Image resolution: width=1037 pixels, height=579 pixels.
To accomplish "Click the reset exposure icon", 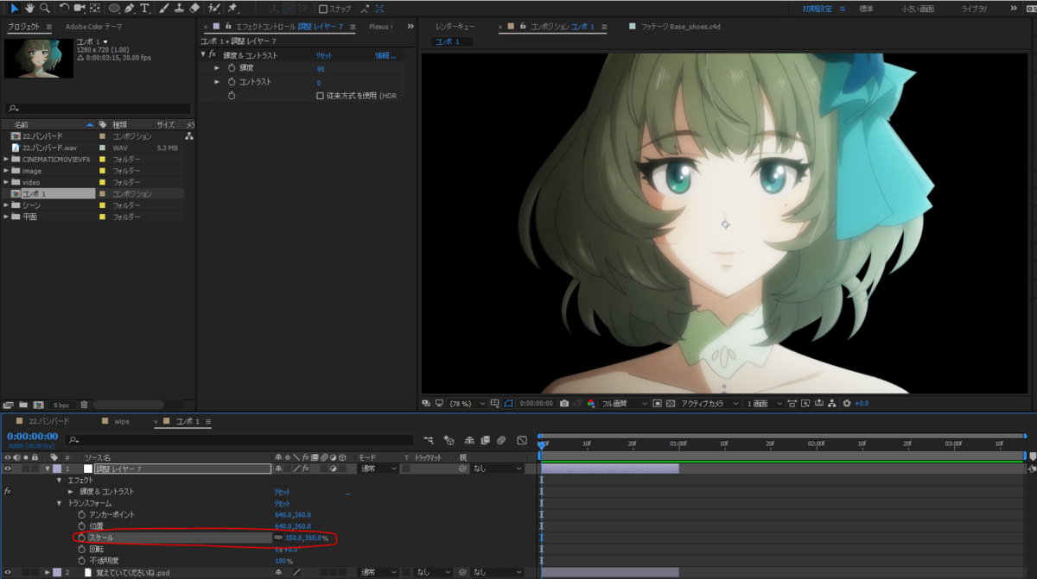I will pos(846,403).
